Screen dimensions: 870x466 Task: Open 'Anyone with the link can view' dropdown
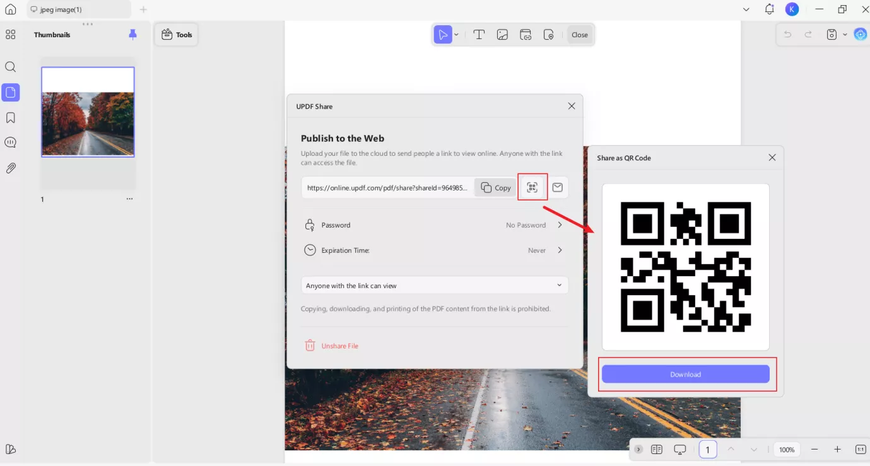point(435,286)
